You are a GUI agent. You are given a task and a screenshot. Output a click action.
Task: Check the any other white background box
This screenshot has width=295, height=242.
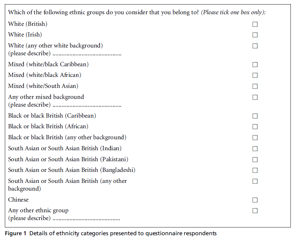point(255,46)
